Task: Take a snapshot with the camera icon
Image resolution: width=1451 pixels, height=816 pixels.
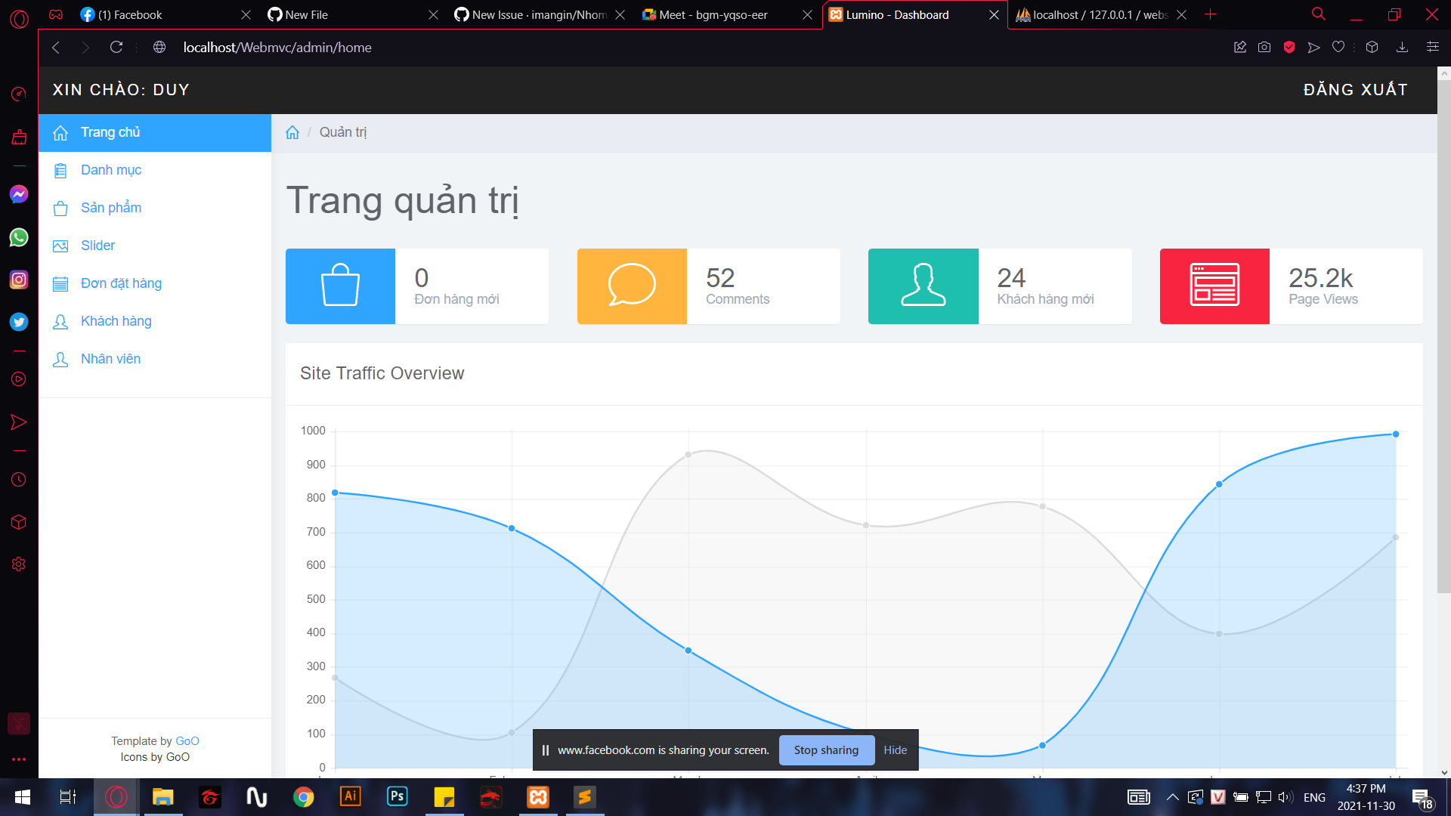Action: coord(1264,47)
